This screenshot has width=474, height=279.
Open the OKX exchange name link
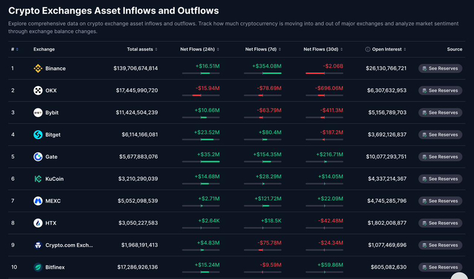51,91
